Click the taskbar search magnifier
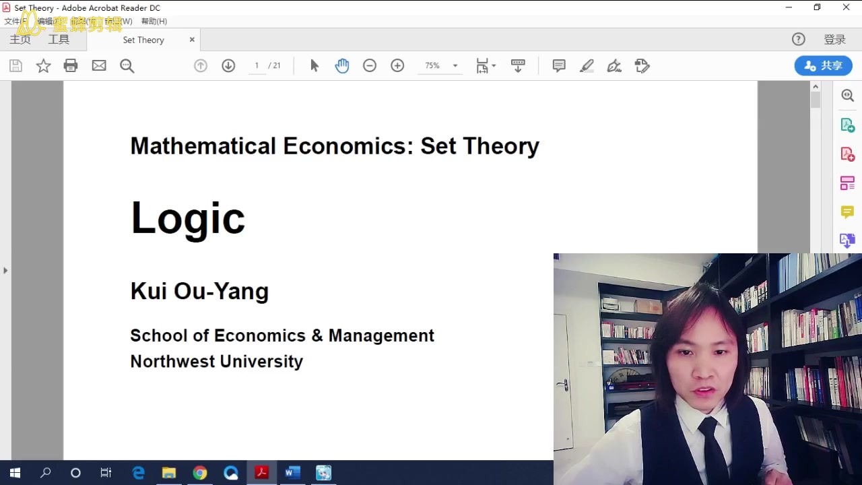 [x=45, y=473]
